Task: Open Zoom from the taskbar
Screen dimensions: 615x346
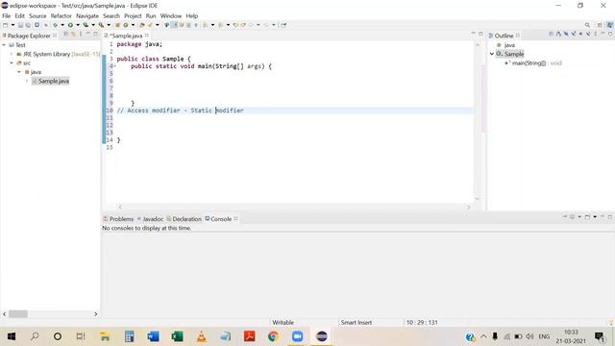Action: (x=297, y=336)
